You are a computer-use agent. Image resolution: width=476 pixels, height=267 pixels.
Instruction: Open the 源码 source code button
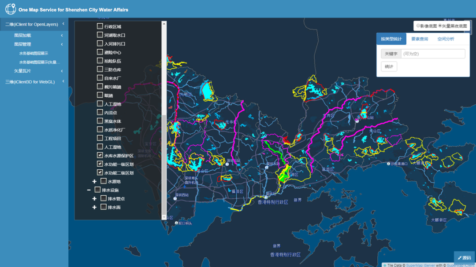[464, 258]
